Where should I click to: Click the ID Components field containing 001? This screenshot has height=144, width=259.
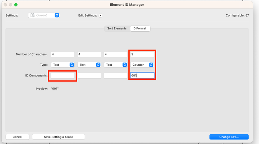142,75
